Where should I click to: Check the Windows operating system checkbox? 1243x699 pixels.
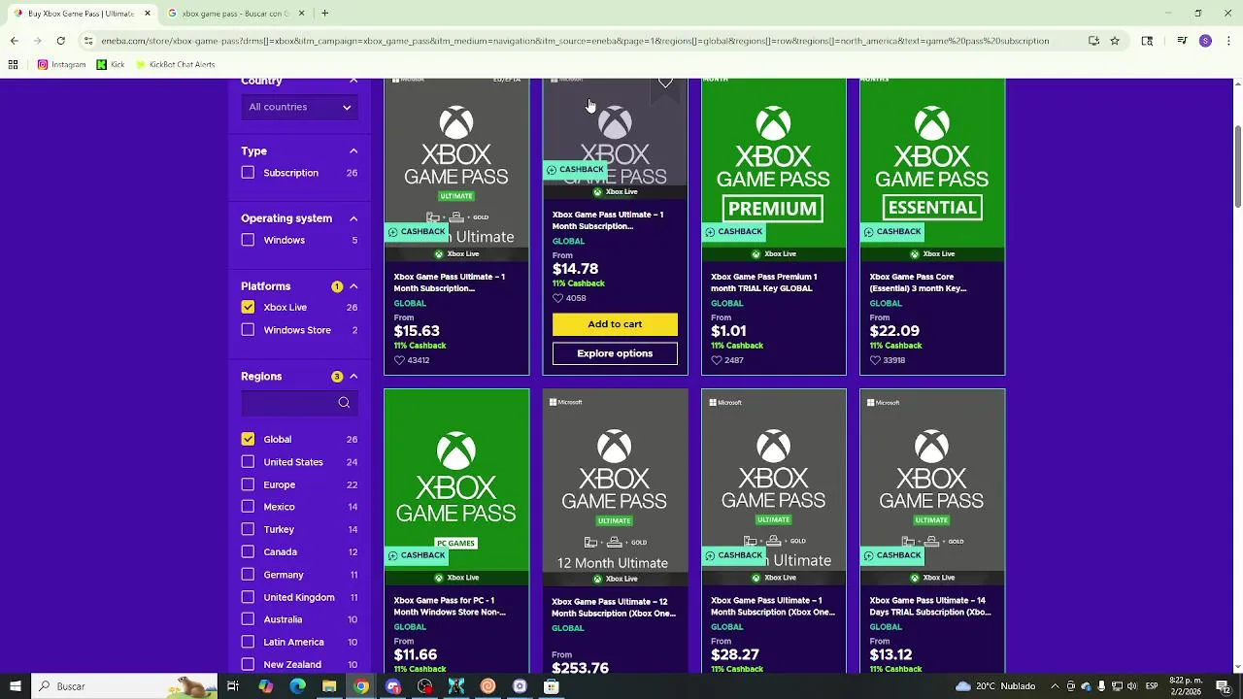(248, 240)
